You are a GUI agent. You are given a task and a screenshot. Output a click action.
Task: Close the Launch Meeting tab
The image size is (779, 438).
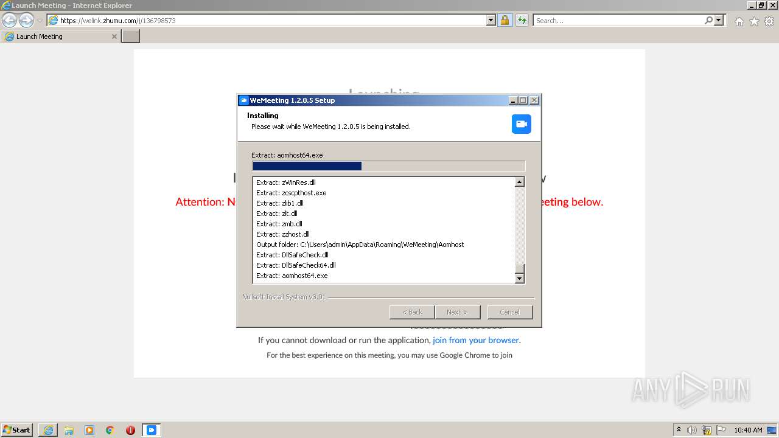pyautogui.click(x=114, y=36)
